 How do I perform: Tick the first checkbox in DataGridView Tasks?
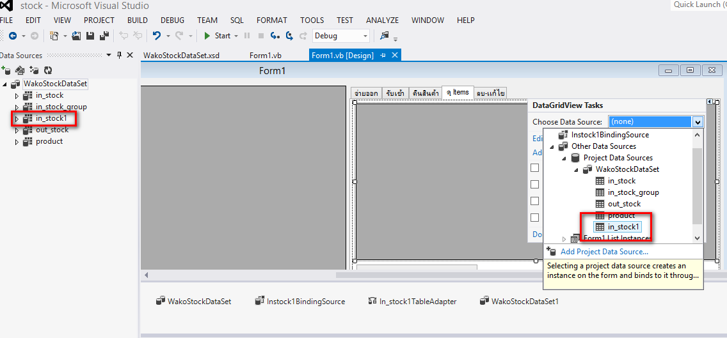(x=534, y=167)
